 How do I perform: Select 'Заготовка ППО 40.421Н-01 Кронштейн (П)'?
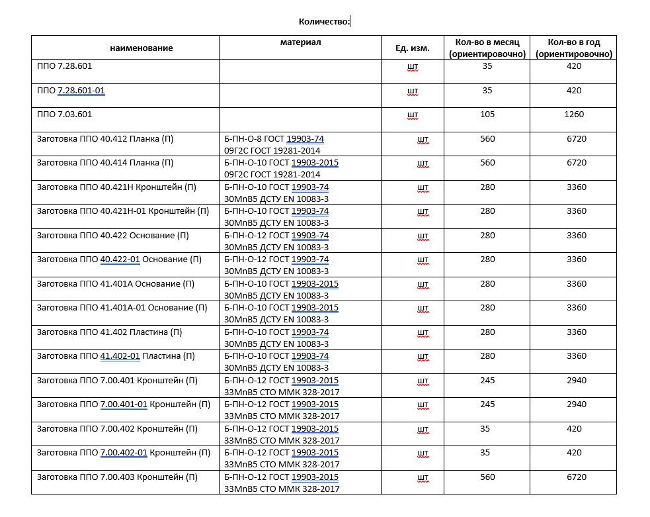click(123, 211)
